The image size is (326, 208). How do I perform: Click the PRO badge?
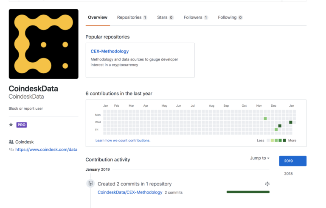[x=22, y=125]
